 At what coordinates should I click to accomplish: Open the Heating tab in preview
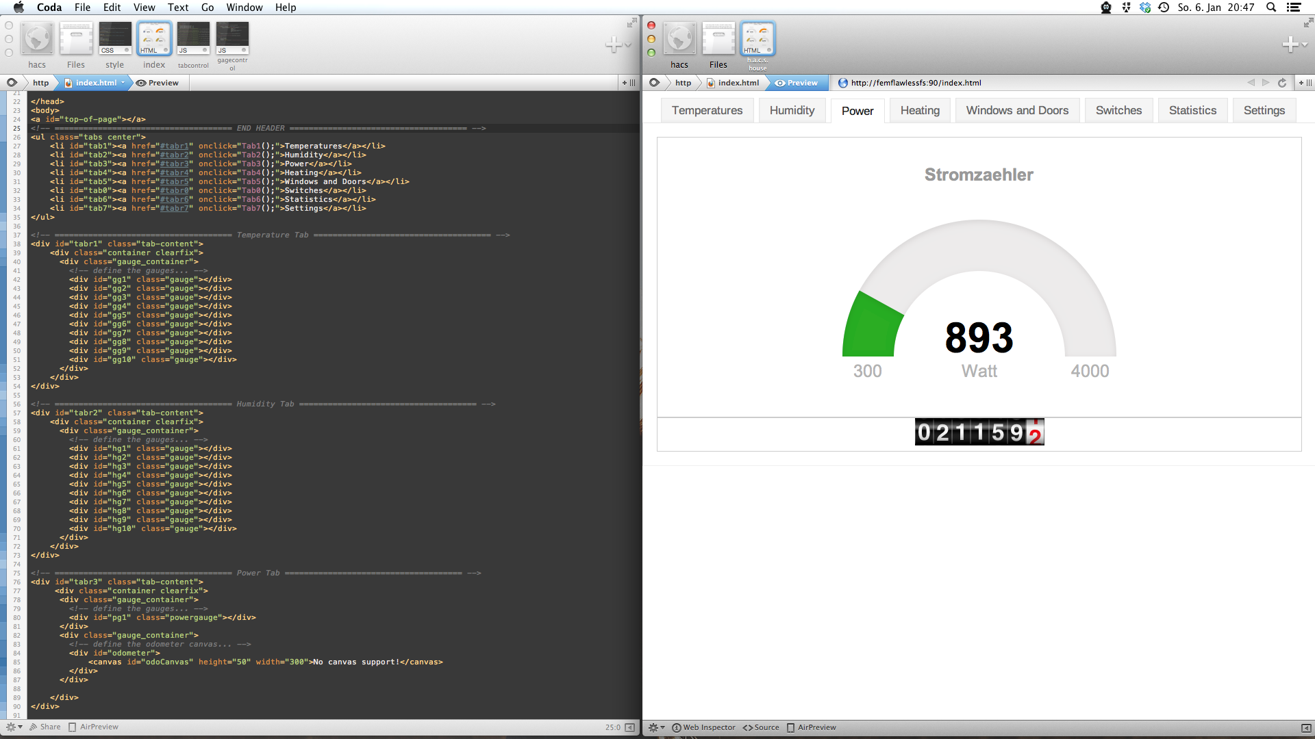(x=920, y=110)
